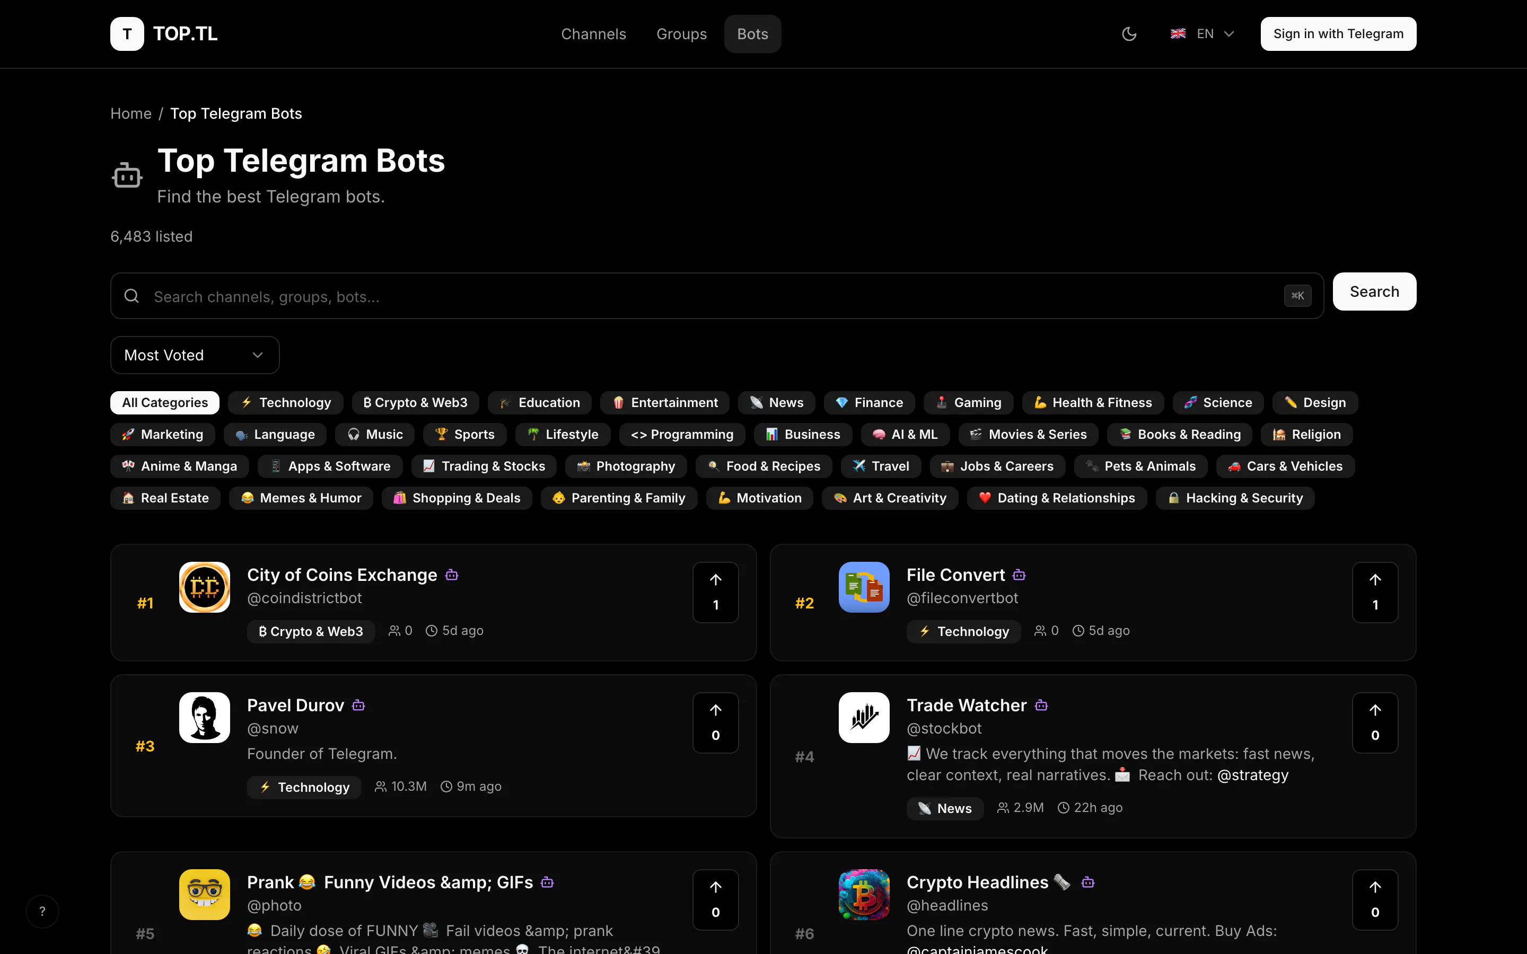The image size is (1527, 954).
Task: Click the Search button
Action: pyautogui.click(x=1374, y=291)
